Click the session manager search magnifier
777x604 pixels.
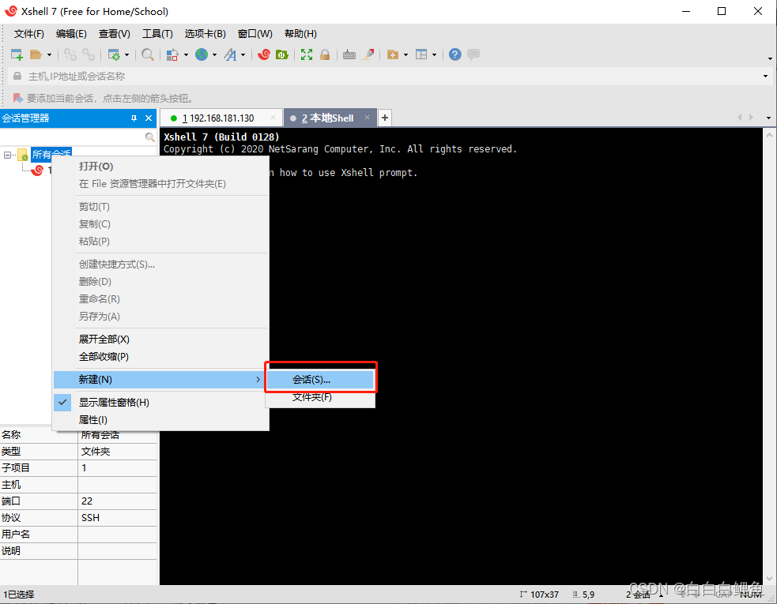(x=149, y=137)
